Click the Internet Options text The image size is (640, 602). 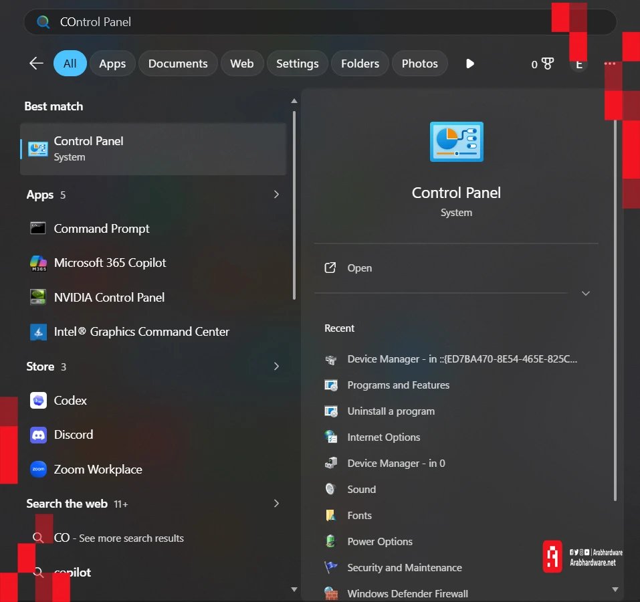384,437
